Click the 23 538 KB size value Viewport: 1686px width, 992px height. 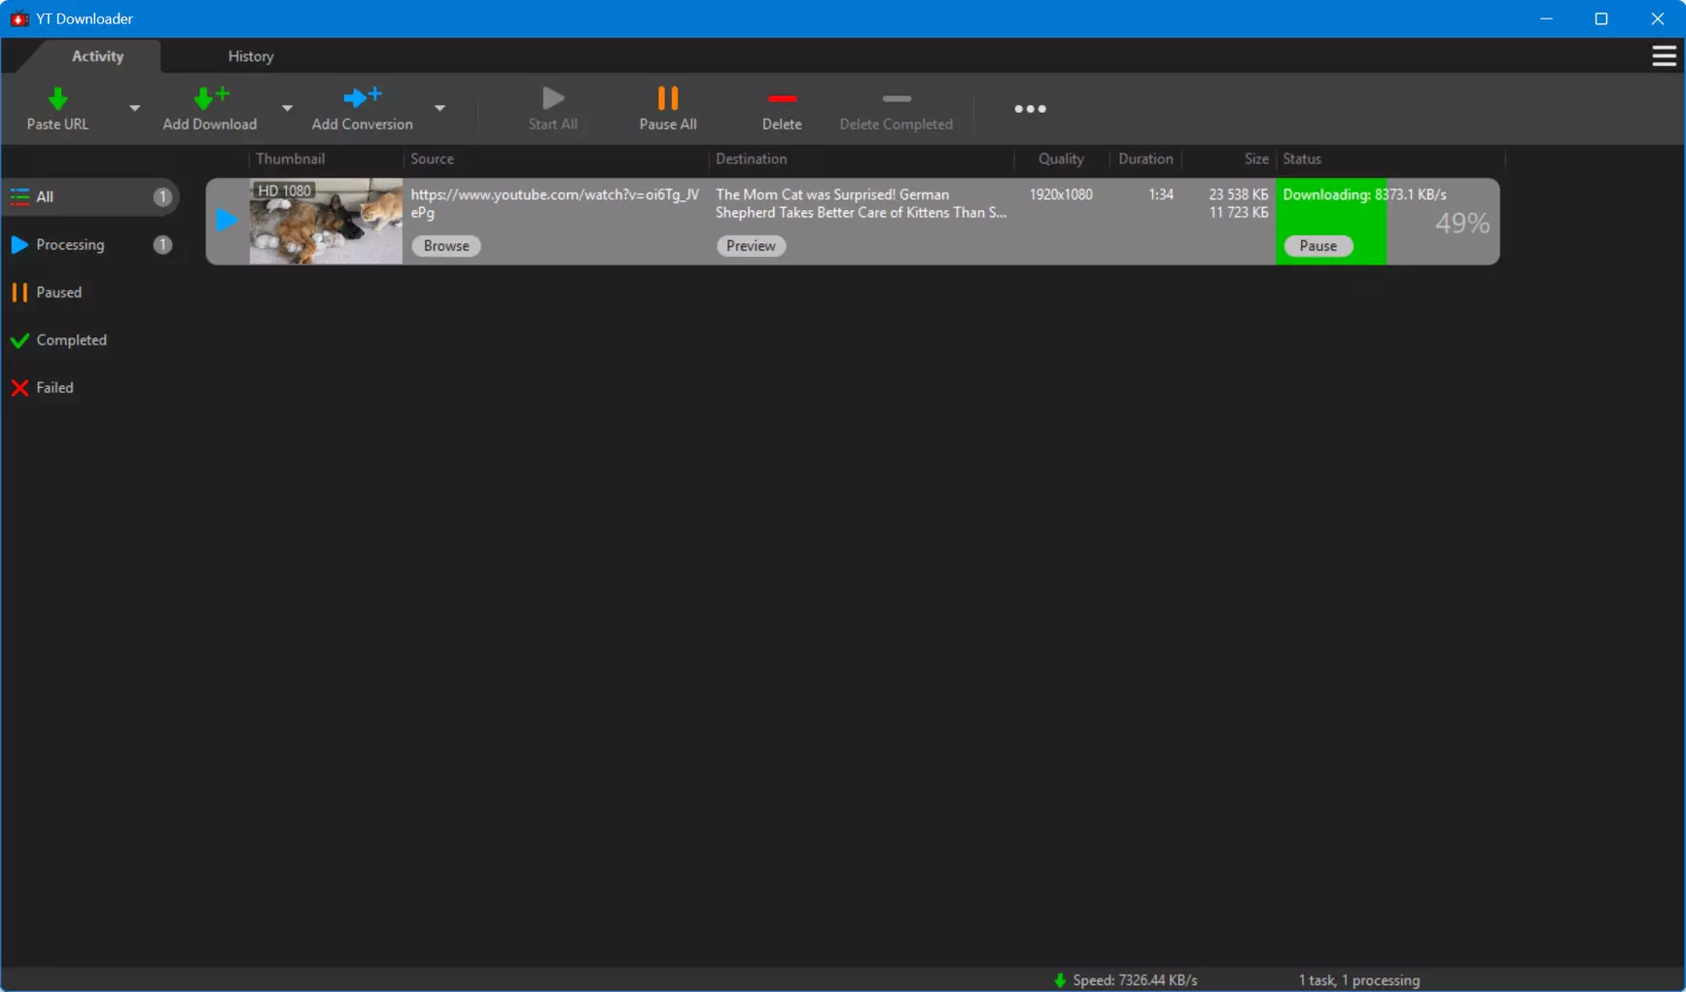pos(1239,195)
